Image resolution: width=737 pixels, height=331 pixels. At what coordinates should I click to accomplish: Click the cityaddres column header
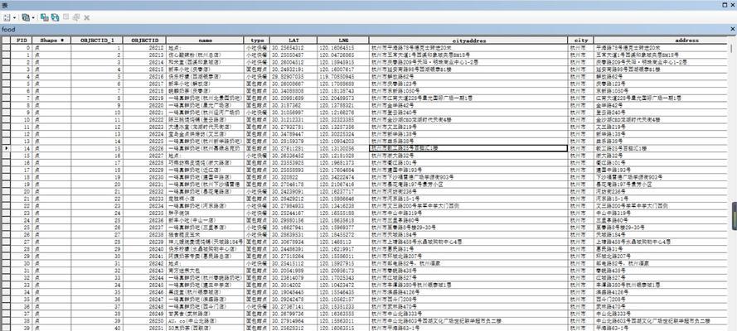[x=468, y=41]
